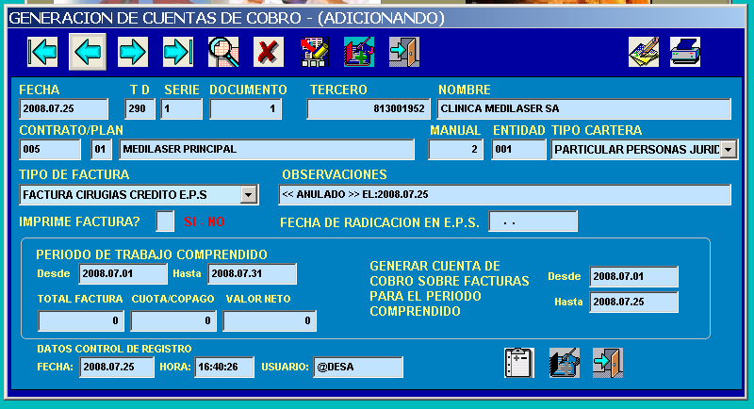Click the cuenta de cobro Hasta 2008.07.25 field
Image resolution: width=754 pixels, height=409 pixels.
pos(633,302)
